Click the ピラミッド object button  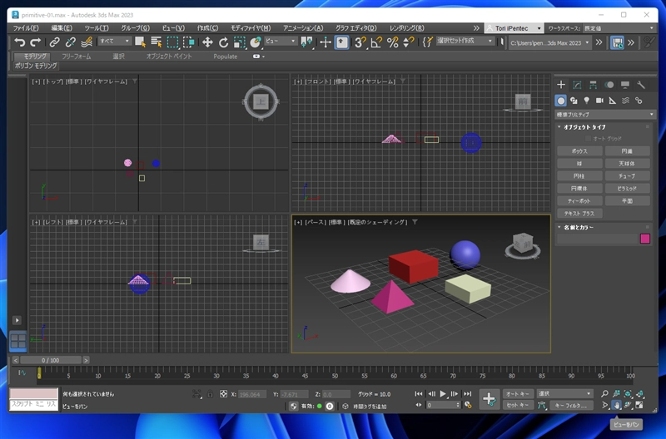627,189
